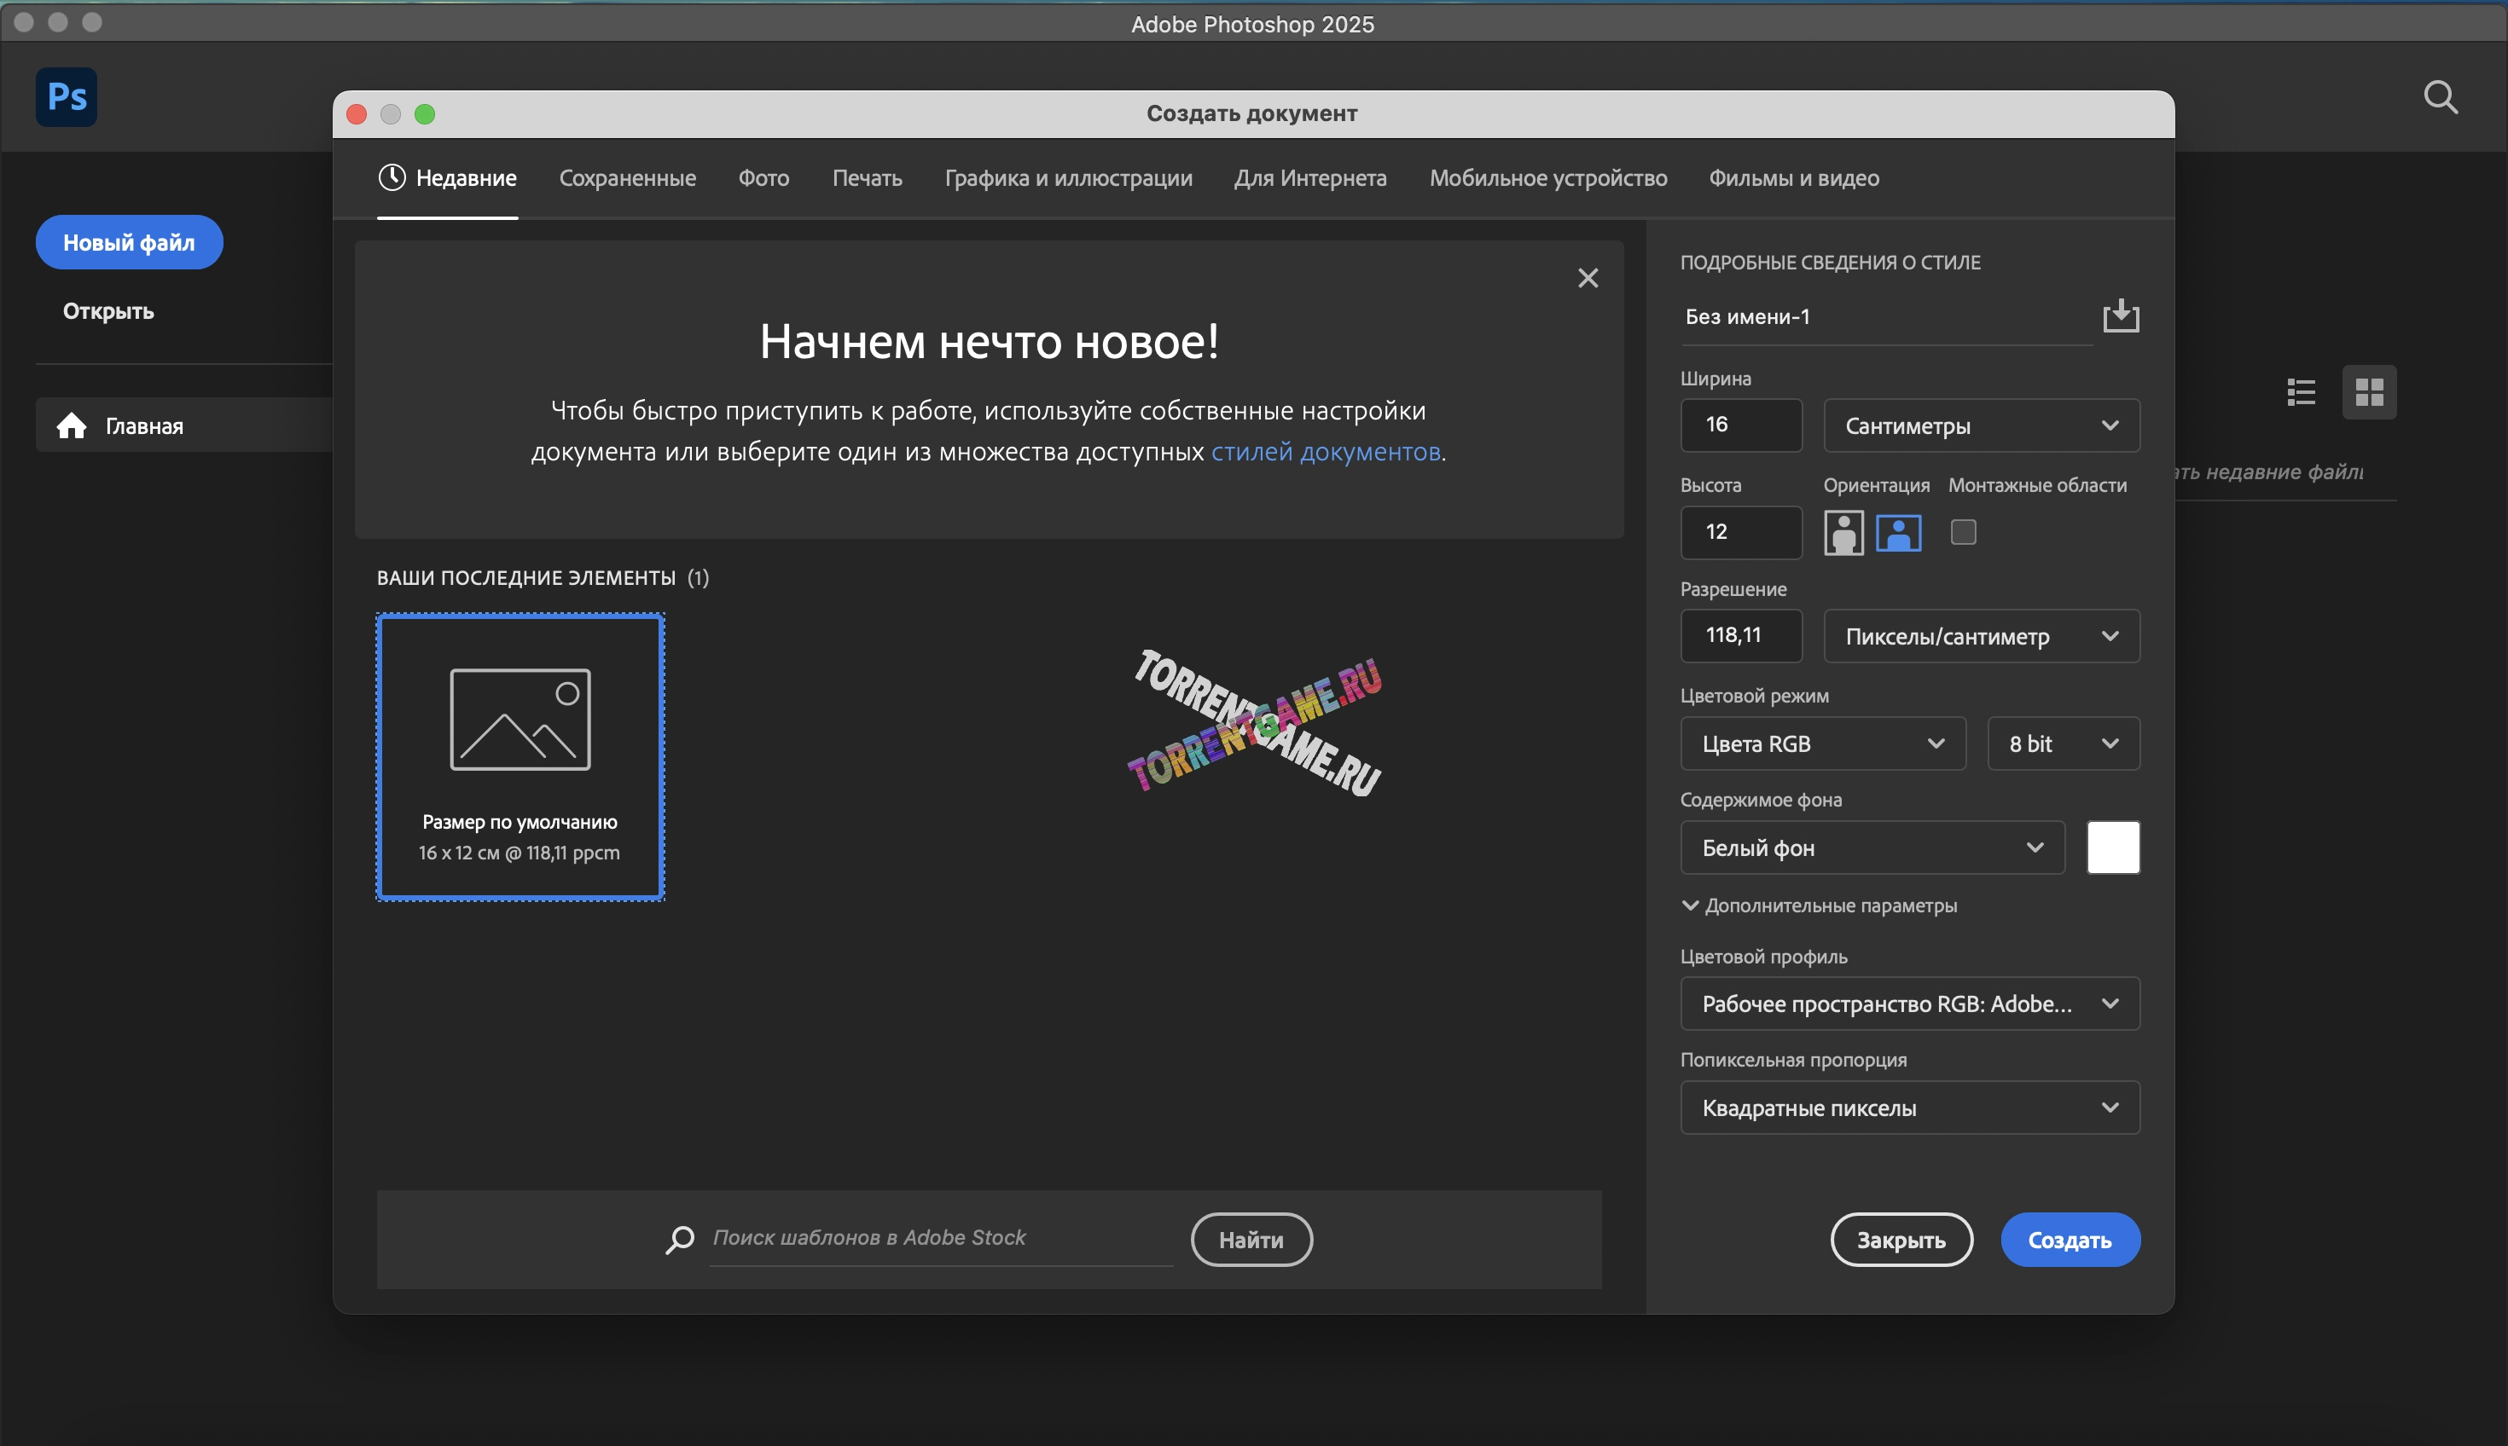The width and height of the screenshot is (2508, 1446).
Task: Click the Photoshop Ps logo icon
Action: 67,97
